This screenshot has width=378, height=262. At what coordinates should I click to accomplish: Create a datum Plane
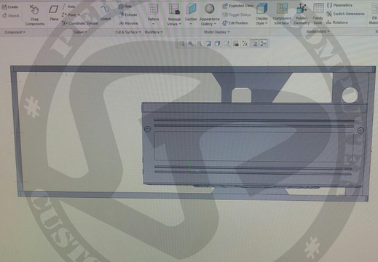54,13
